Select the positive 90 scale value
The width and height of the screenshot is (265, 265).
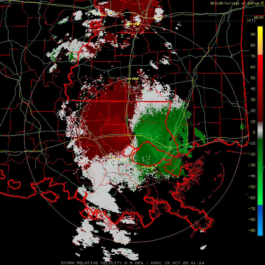[253, 34]
